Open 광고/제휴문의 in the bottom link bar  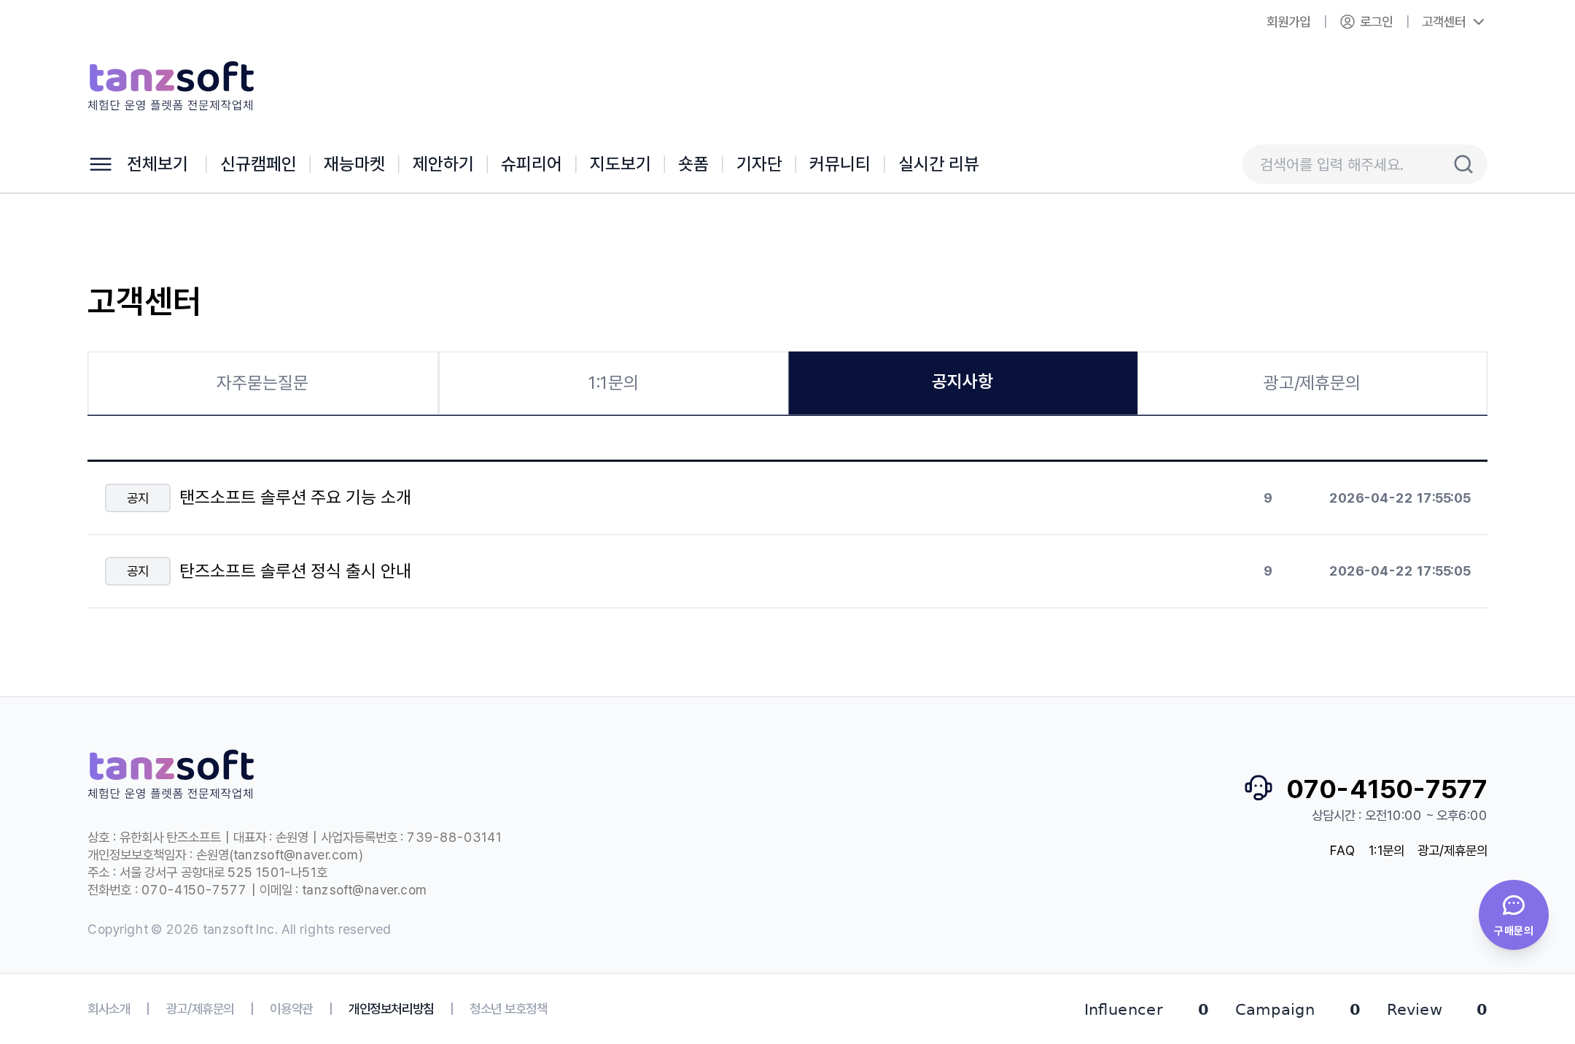200,1009
